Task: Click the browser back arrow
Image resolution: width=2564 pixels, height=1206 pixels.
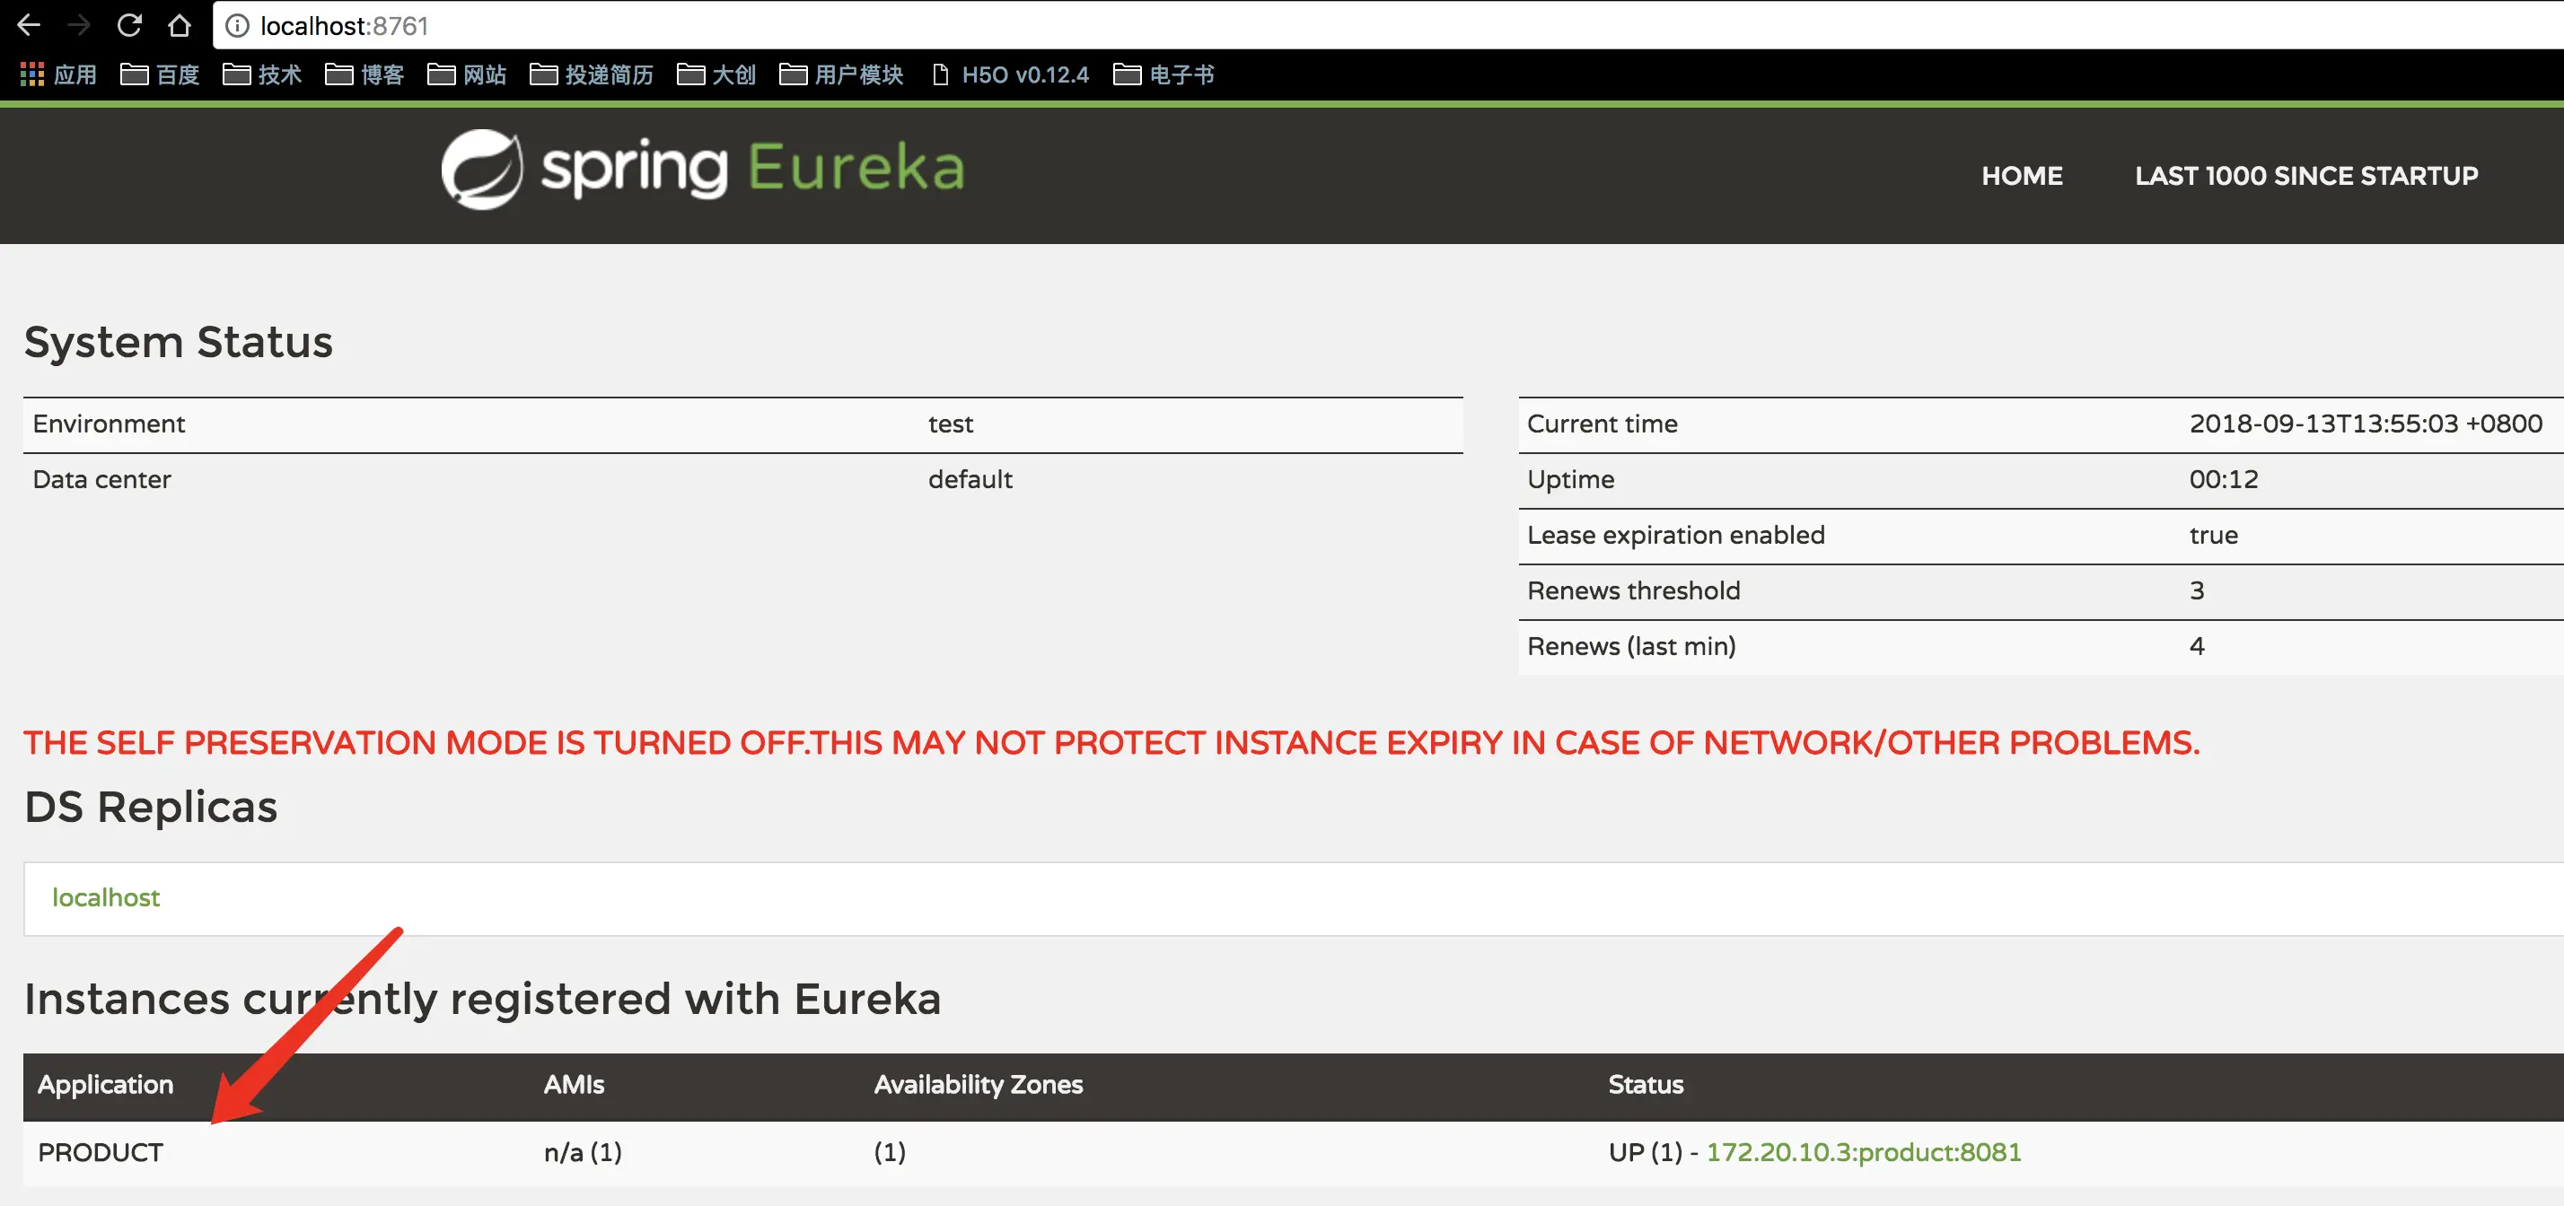Action: [x=29, y=25]
